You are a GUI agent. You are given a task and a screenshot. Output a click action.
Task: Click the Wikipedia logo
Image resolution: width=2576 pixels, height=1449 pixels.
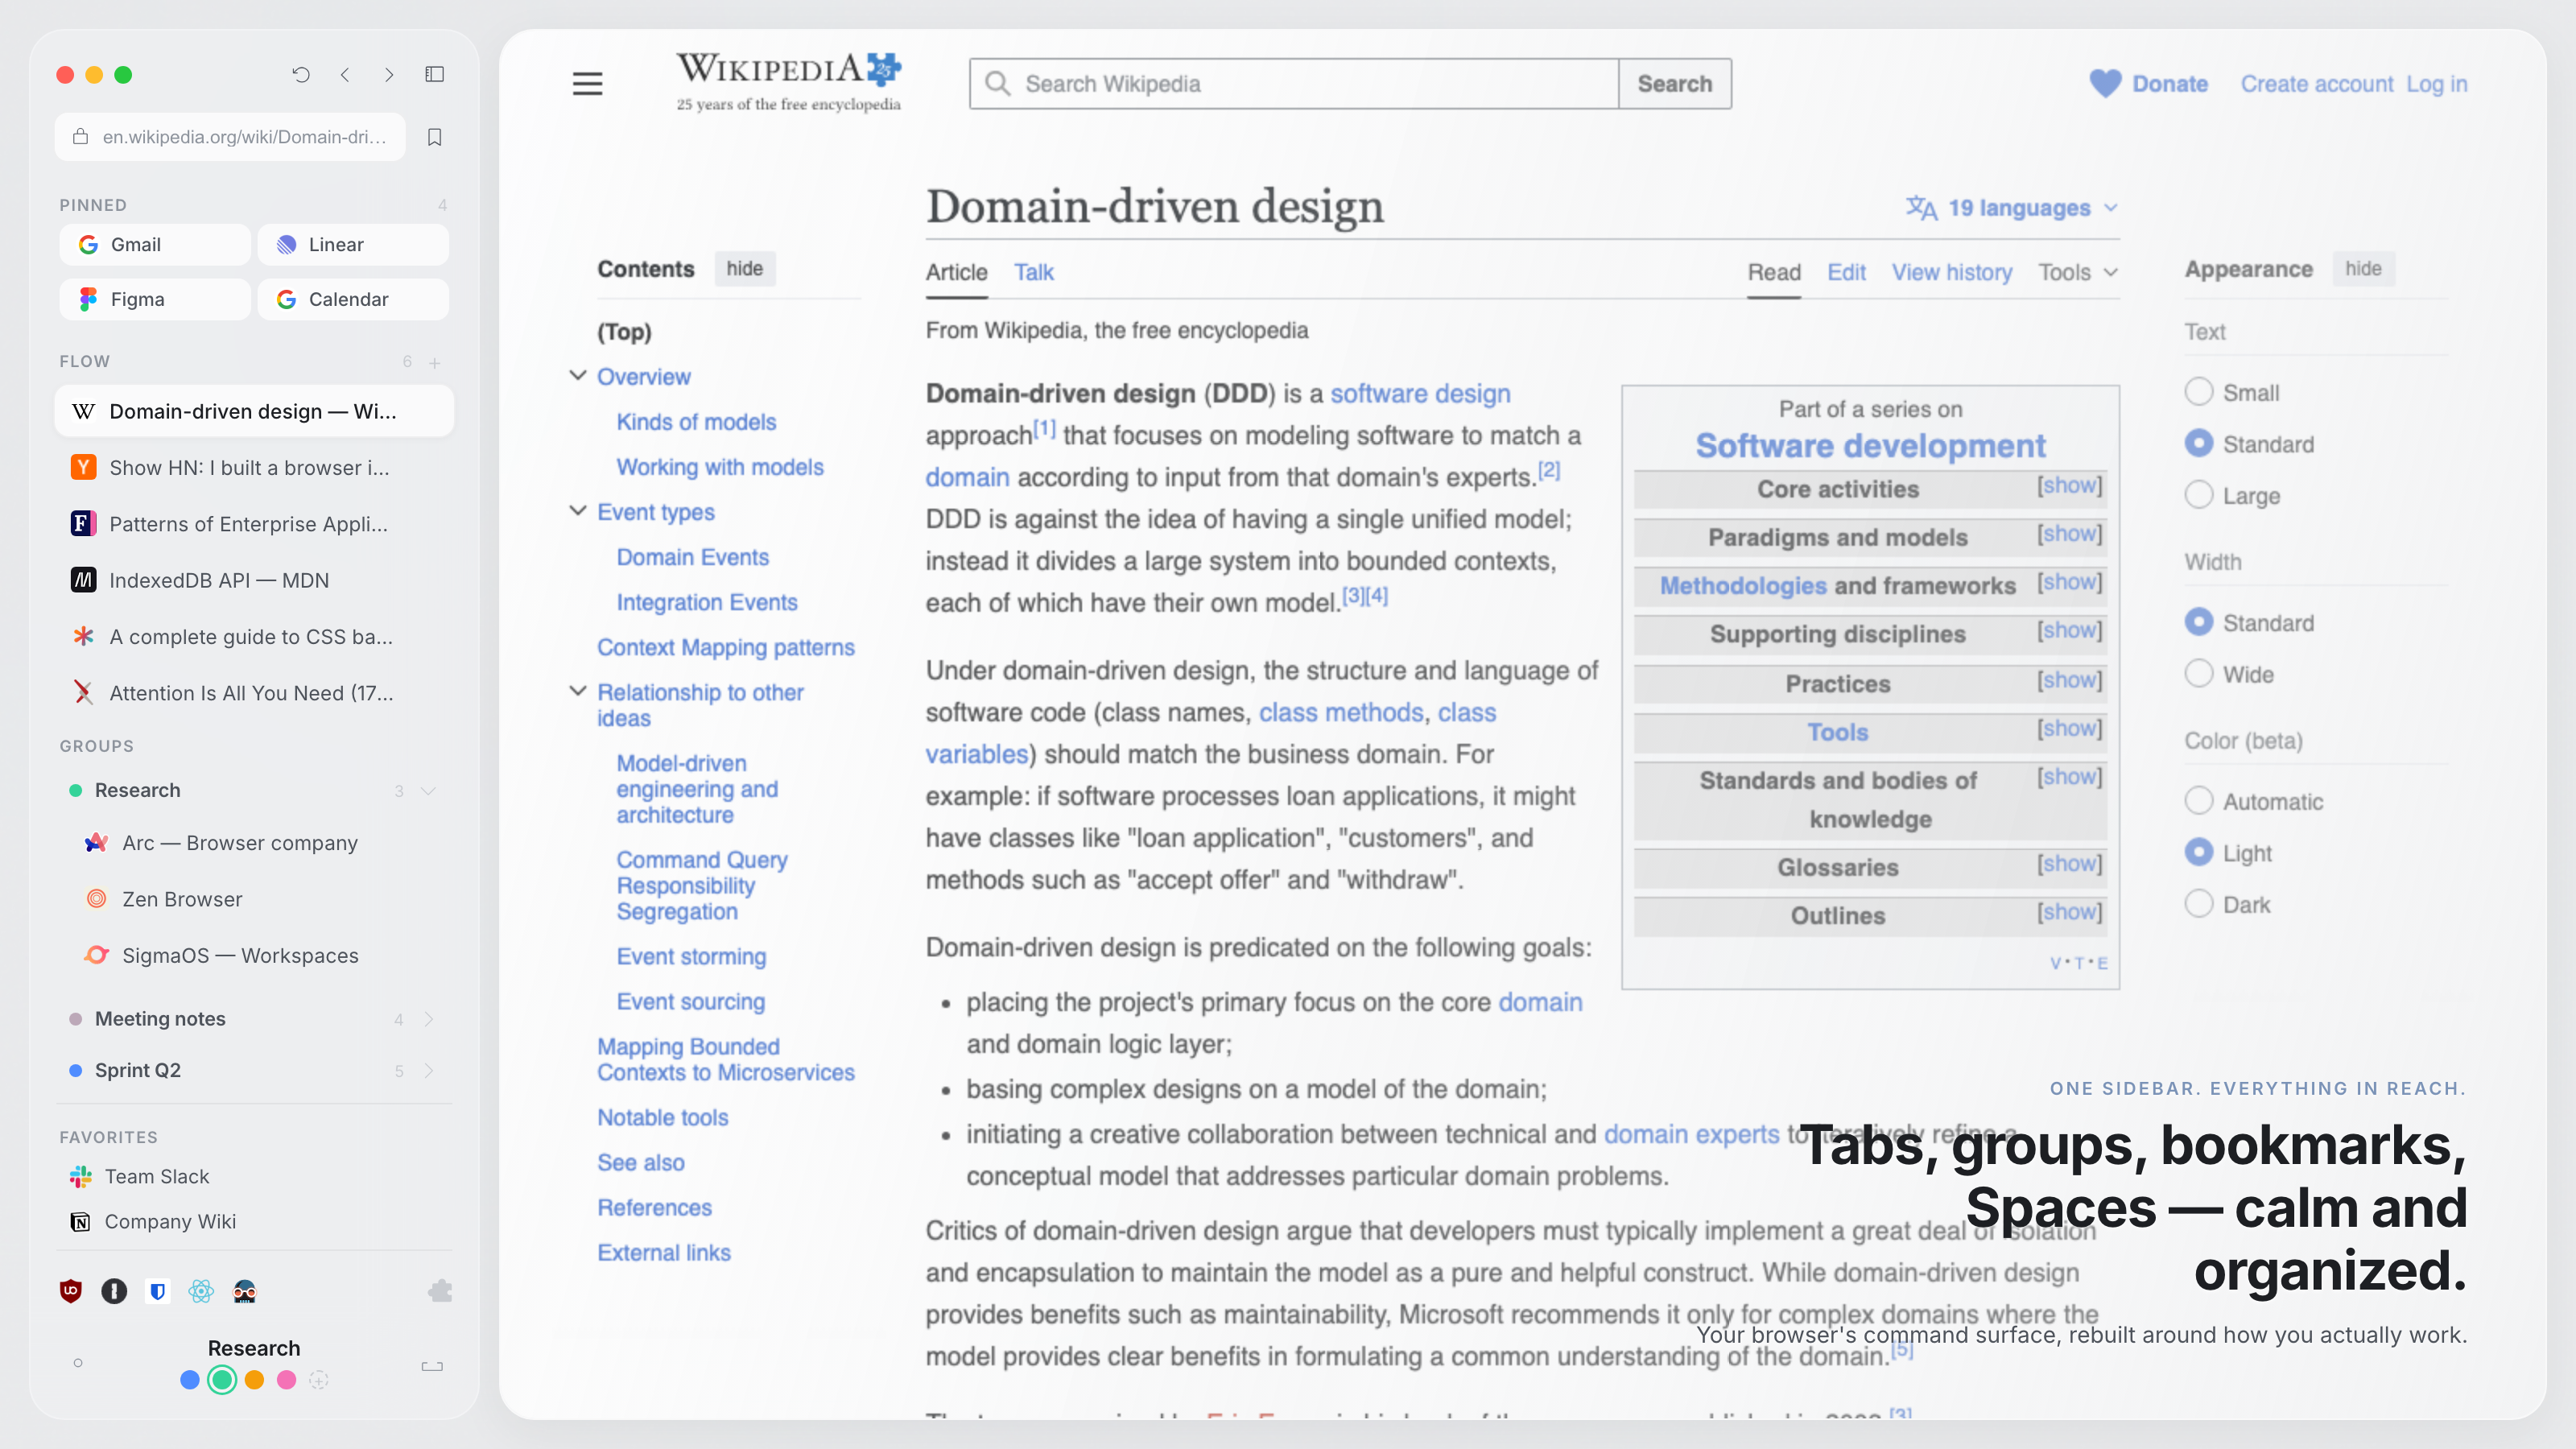click(789, 81)
